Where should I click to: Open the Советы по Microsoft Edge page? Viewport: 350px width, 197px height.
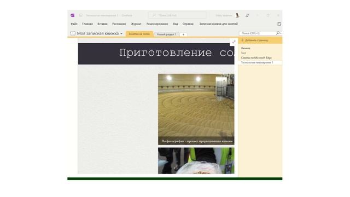(x=256, y=58)
